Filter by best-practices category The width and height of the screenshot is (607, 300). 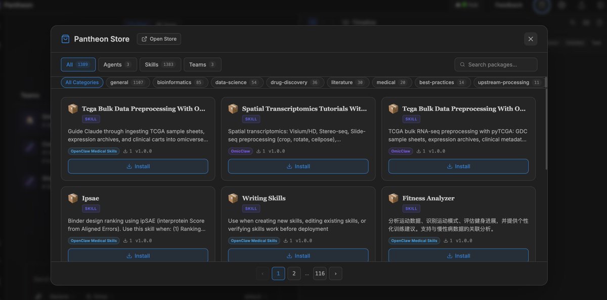point(443,82)
